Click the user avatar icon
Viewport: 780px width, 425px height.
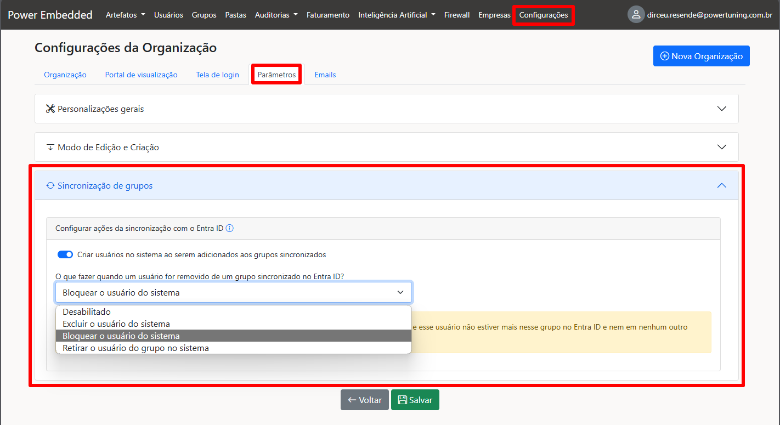click(x=636, y=15)
